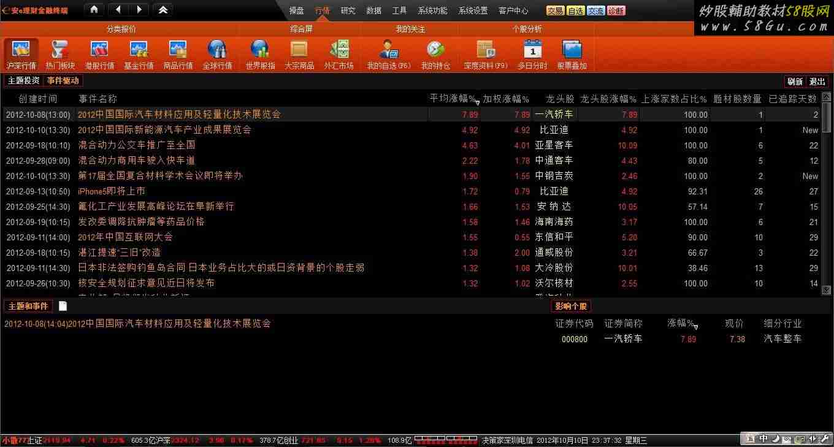The height and width of the screenshot is (447, 834).
Task: Open the 热门板块 hot sectors view
Action: (x=60, y=55)
